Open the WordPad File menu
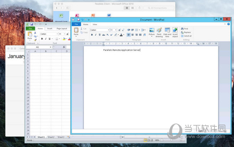This screenshot has width=234, height=147. click(x=76, y=24)
